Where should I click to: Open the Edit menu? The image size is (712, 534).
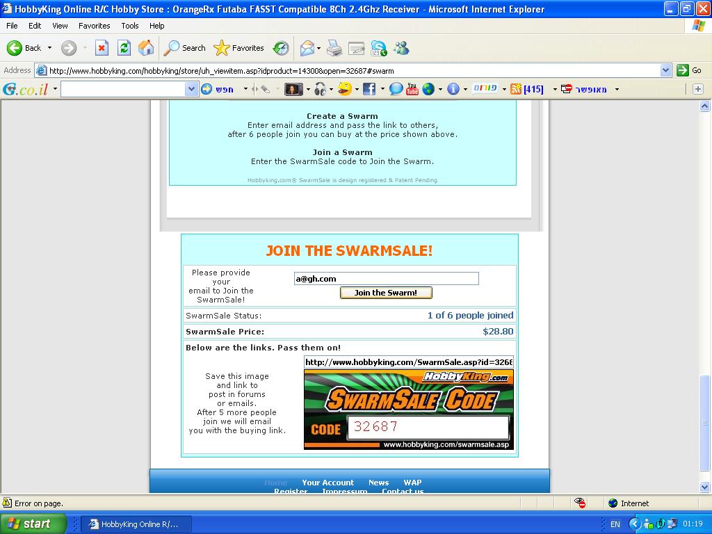[x=35, y=26]
